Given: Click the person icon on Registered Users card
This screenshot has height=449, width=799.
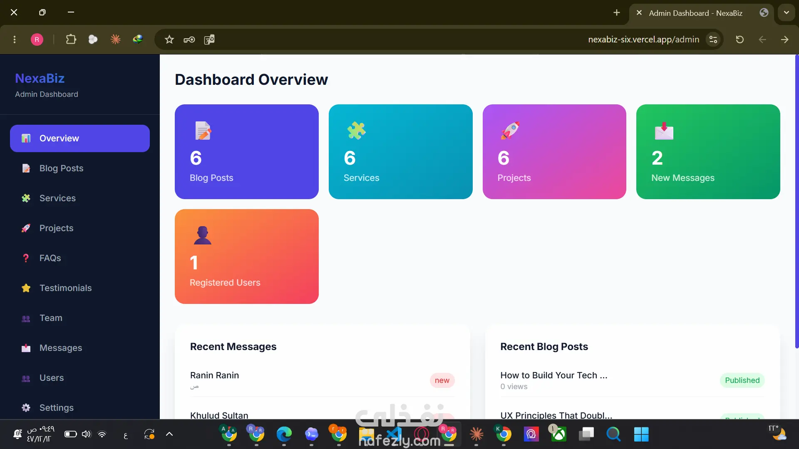Looking at the screenshot, I should tap(203, 235).
